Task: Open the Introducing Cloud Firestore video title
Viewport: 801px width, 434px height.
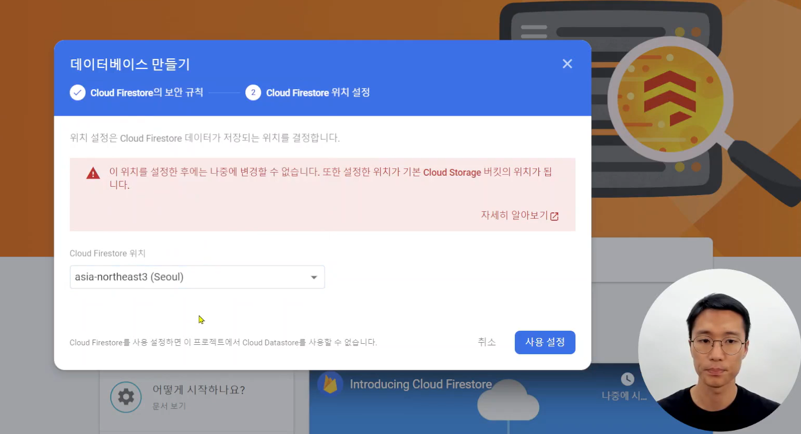Action: tap(421, 384)
